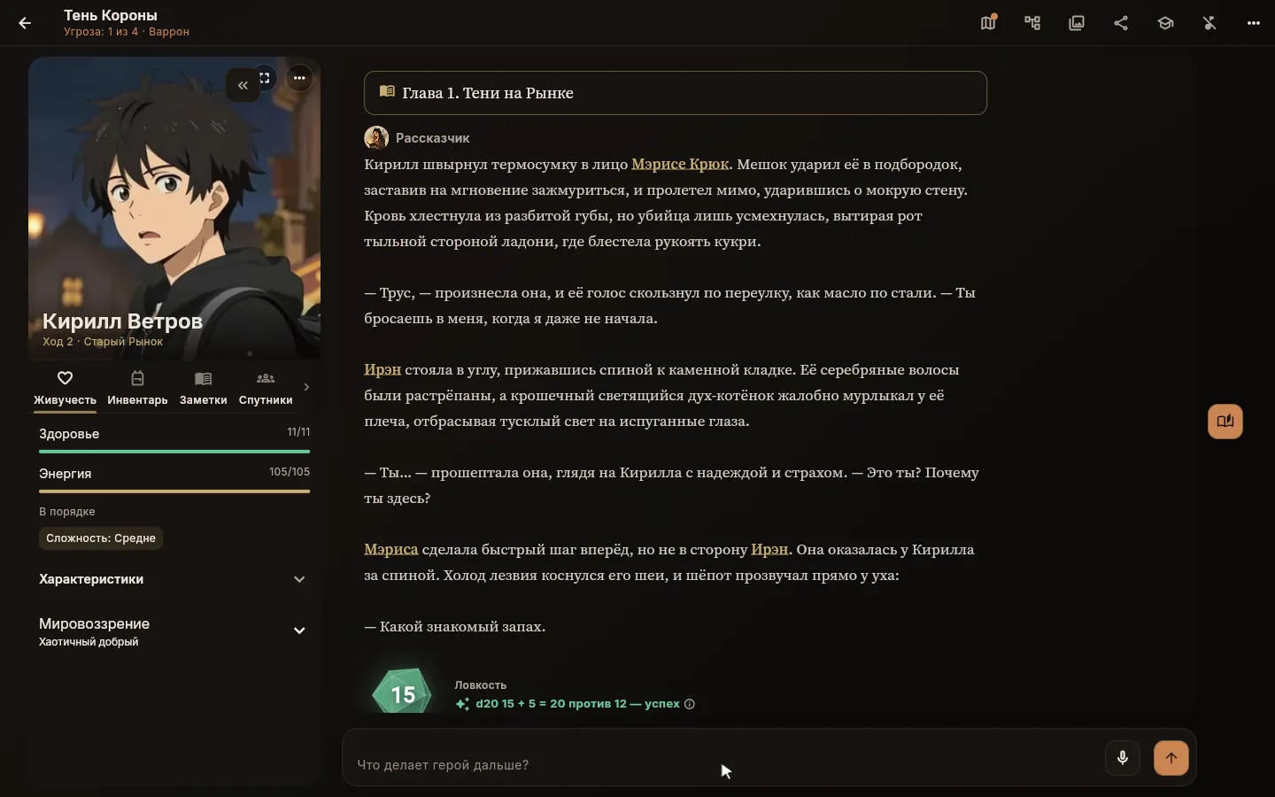Send the message with the orange arrow

1171,758
